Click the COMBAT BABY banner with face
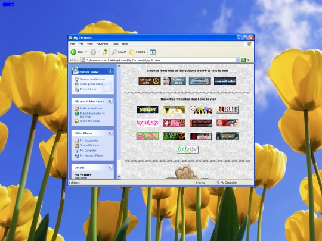The image size is (322, 241). pos(175,81)
